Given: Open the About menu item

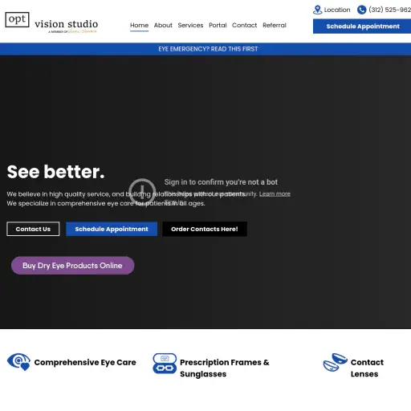Looking at the screenshot, I should (163, 25).
